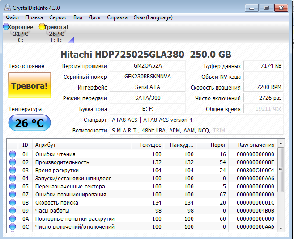Click the 26 °C temperature indicator
294x239 pixels.
tap(30, 123)
